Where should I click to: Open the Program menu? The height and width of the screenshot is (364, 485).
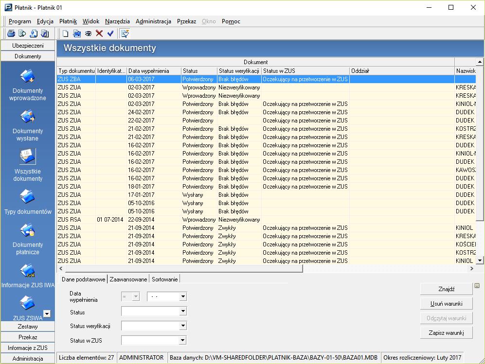(20, 21)
